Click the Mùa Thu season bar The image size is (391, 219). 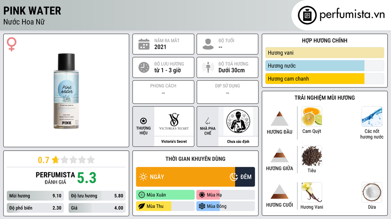pyautogui.click(x=165, y=206)
